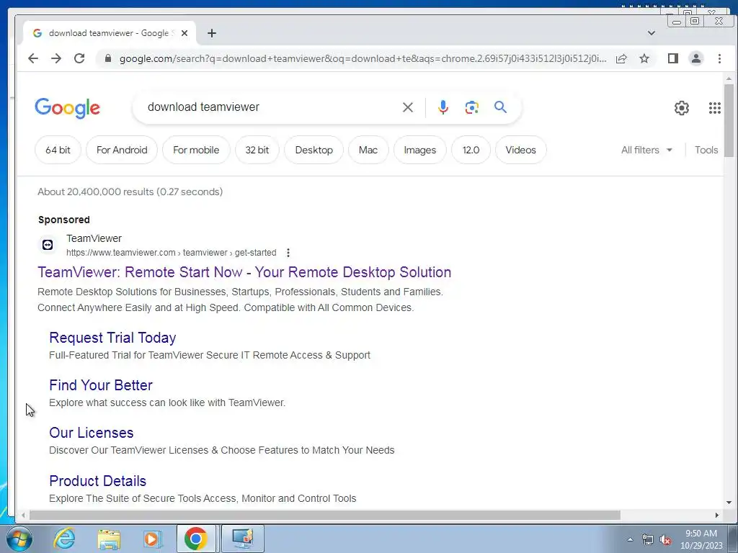Show hidden system tray icons
The image size is (738, 553).
[630, 539]
